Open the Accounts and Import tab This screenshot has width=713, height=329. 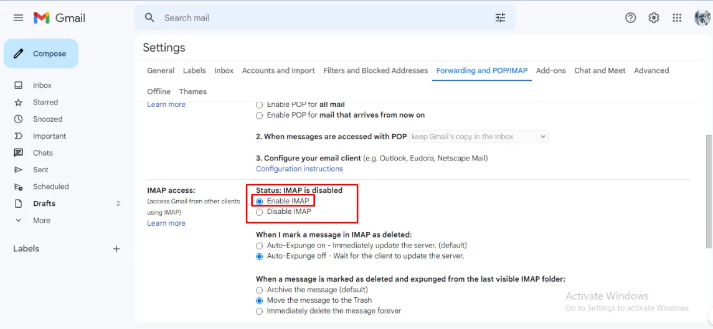(278, 71)
